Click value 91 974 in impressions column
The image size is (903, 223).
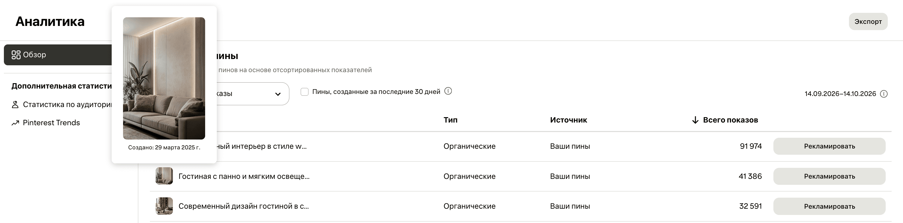[x=751, y=146]
